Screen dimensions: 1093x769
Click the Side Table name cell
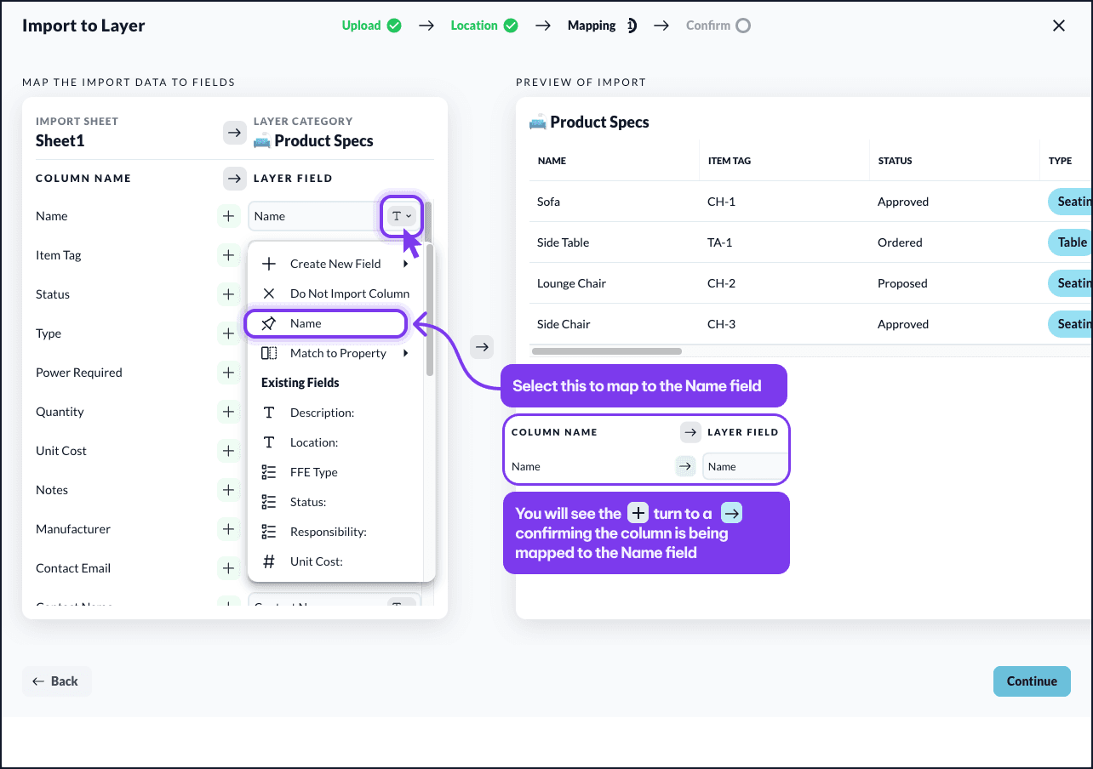pos(564,242)
